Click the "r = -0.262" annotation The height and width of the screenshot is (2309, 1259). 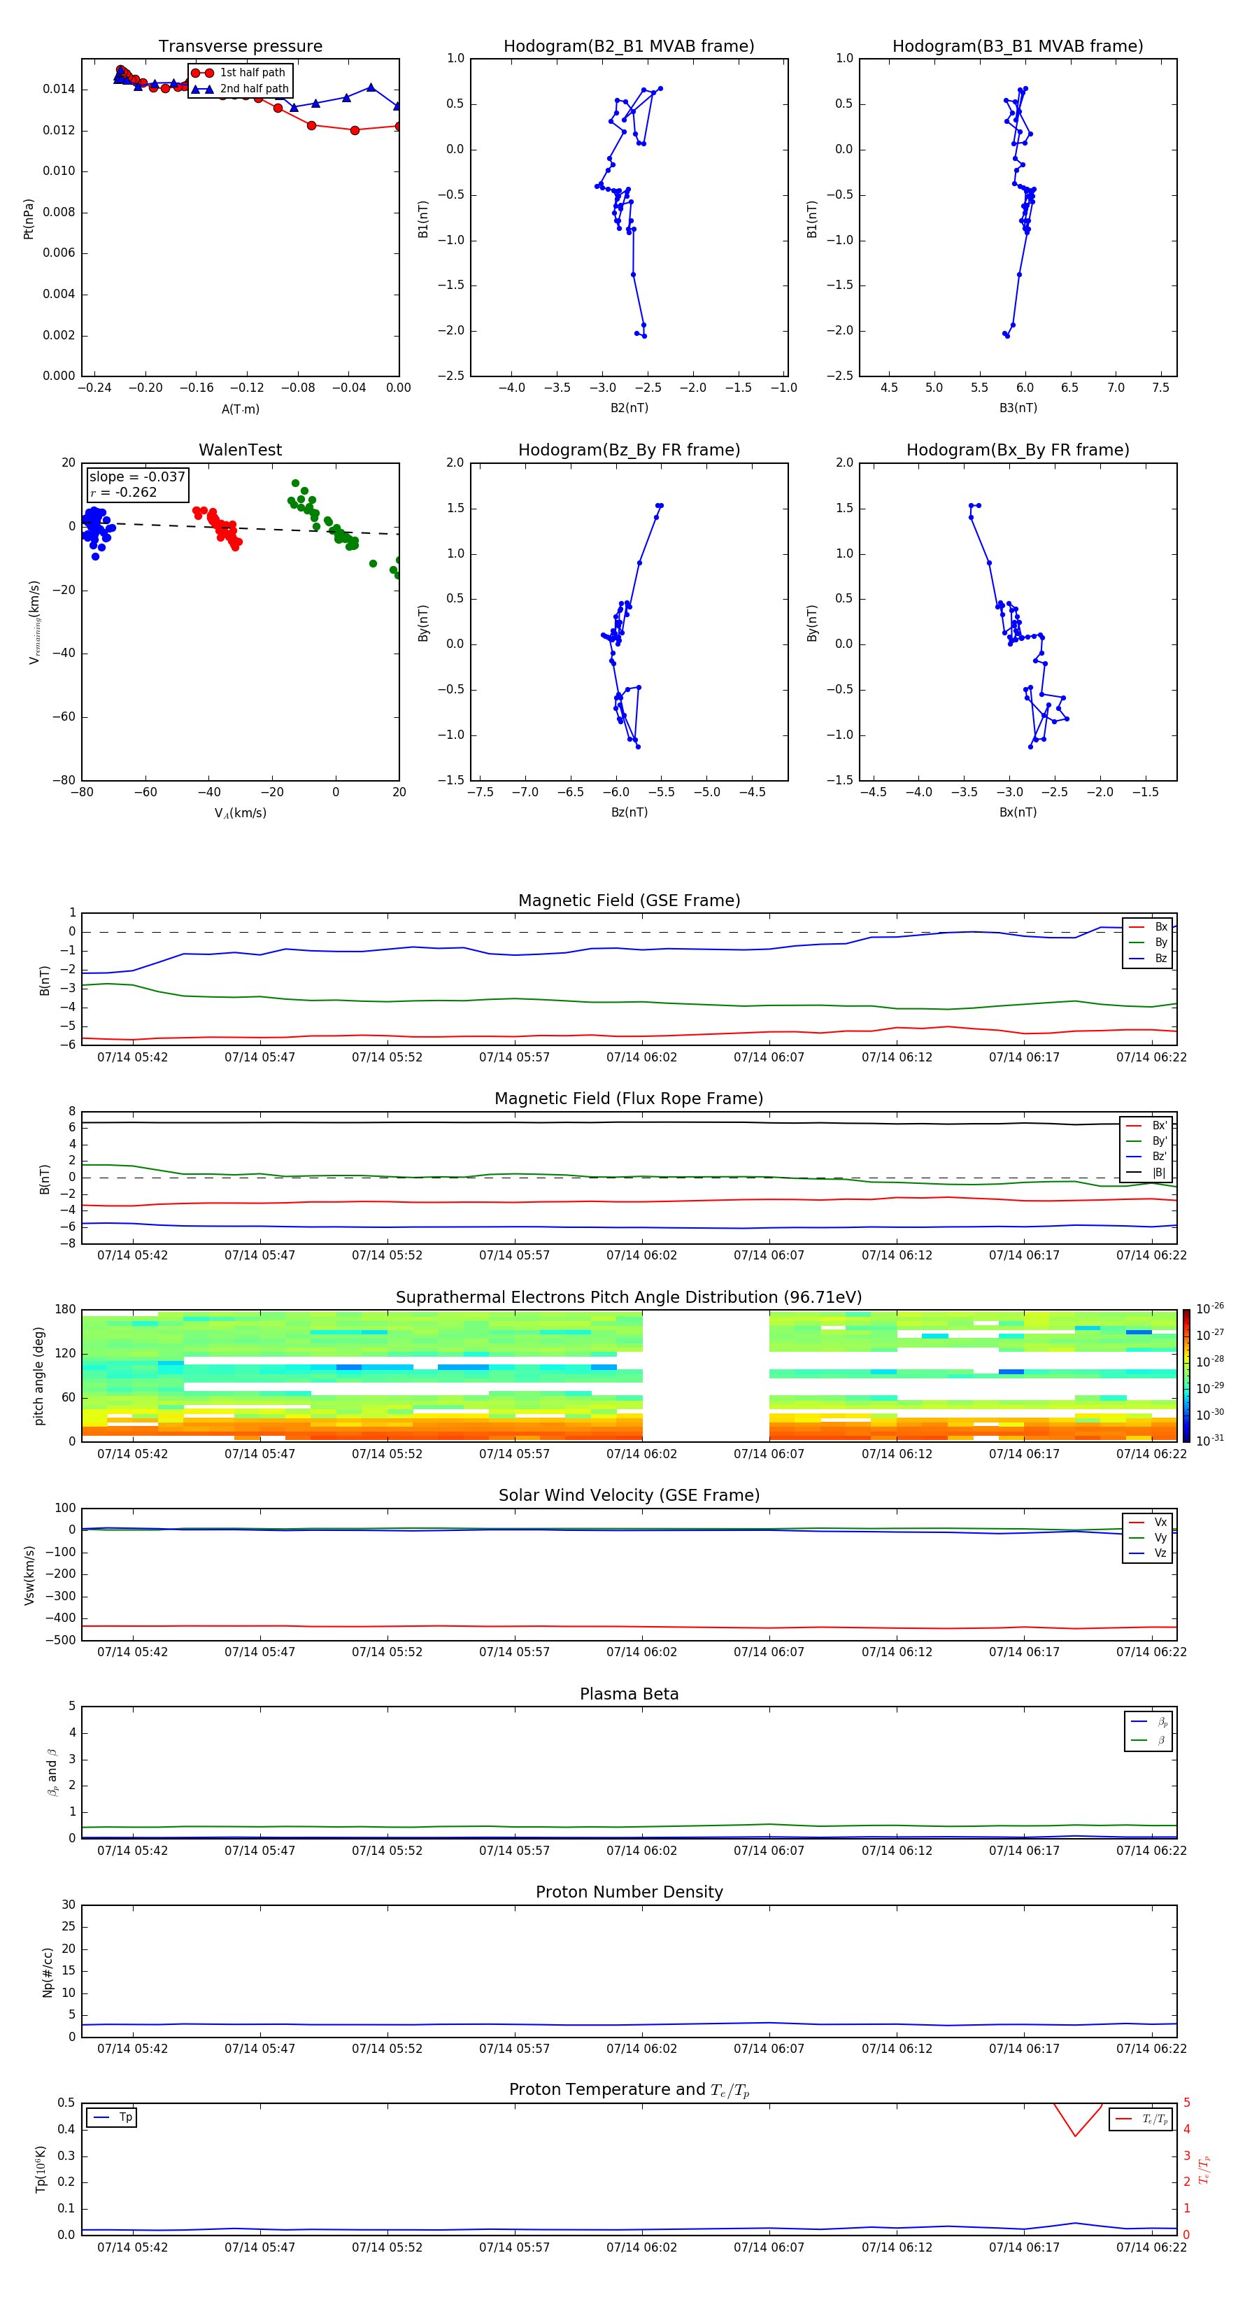[124, 492]
